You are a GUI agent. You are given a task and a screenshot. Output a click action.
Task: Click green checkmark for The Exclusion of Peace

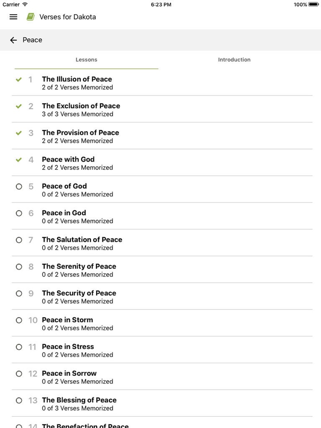pyautogui.click(x=19, y=106)
